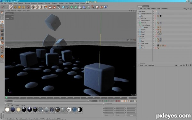Click Apply in the Coordinates panel

[x=131, y=115]
